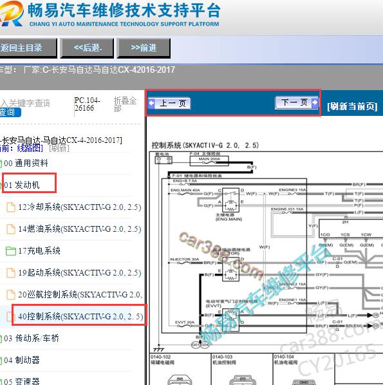Screen dimensions: 383x385
Task: Open 12冷却系统 document
Action: [80, 207]
